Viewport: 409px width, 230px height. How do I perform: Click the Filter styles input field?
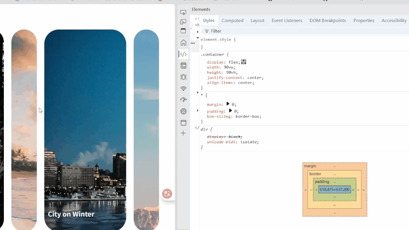305,31
